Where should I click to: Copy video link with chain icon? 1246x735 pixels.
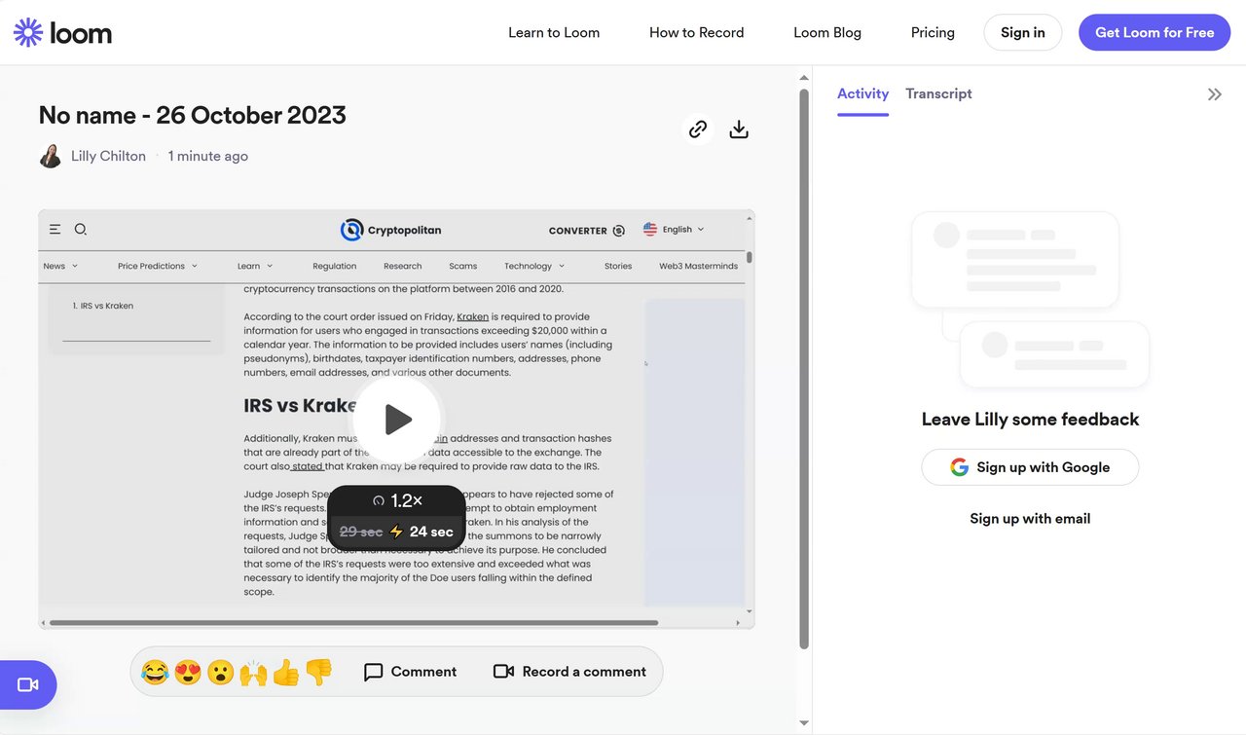click(x=698, y=129)
